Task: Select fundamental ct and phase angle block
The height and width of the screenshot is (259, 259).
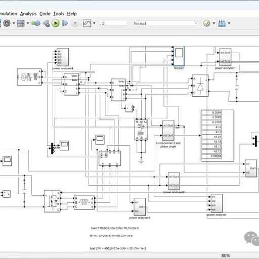Action: coord(168,131)
